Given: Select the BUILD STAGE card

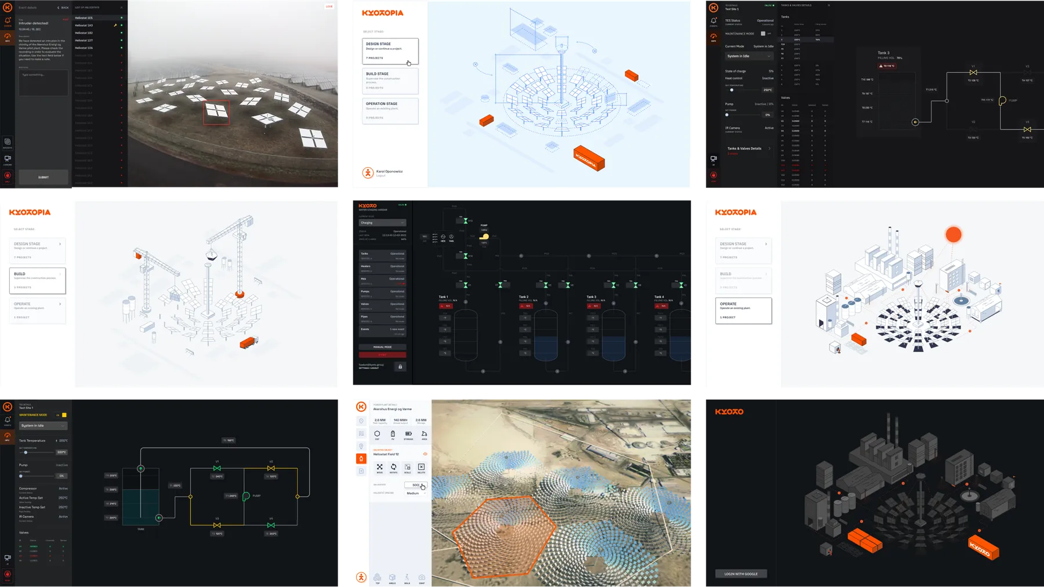Looking at the screenshot, I should tap(390, 81).
